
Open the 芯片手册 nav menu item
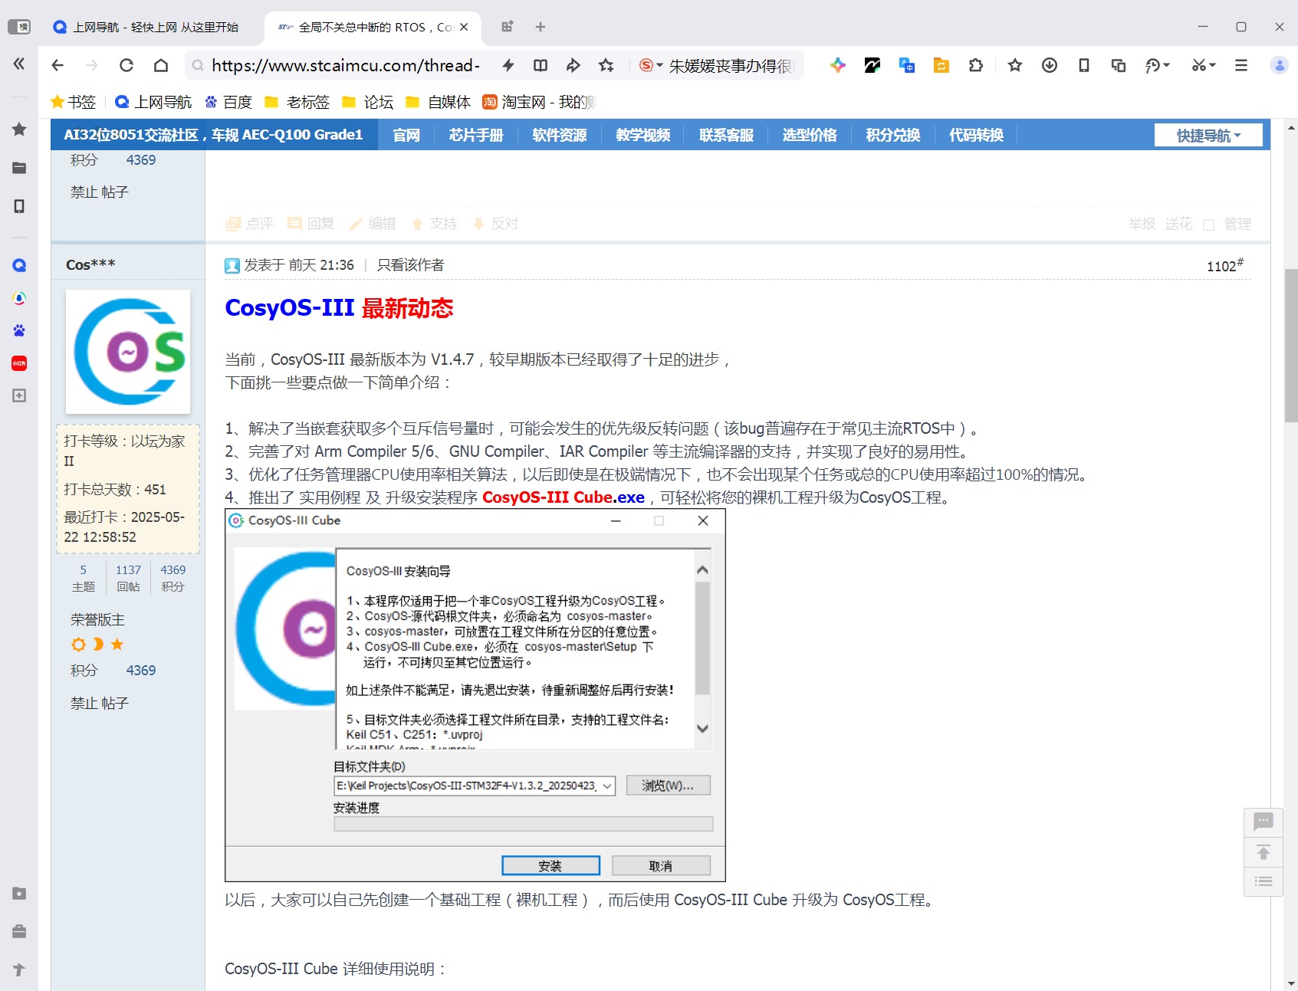pyautogui.click(x=476, y=135)
